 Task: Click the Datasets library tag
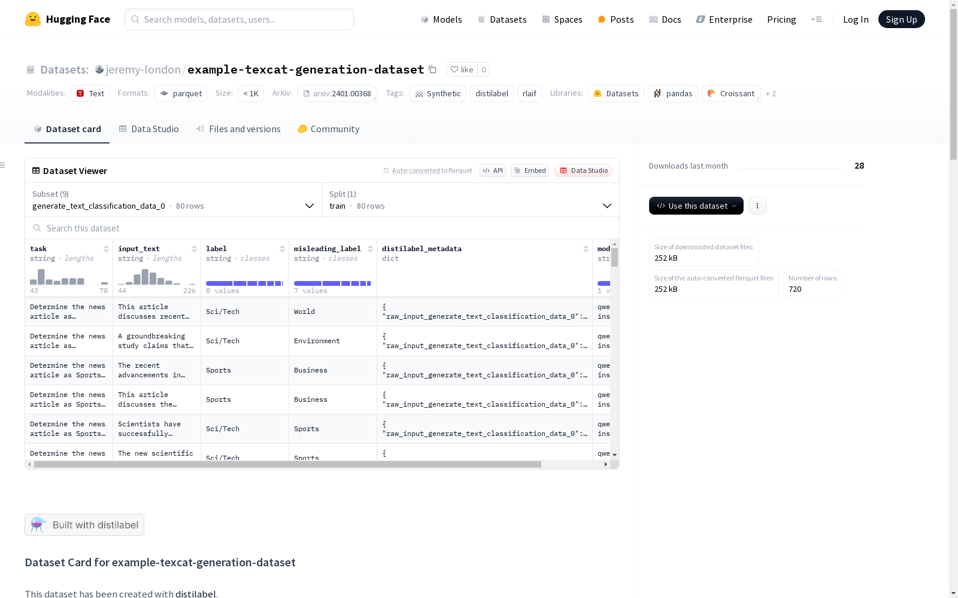click(x=616, y=93)
